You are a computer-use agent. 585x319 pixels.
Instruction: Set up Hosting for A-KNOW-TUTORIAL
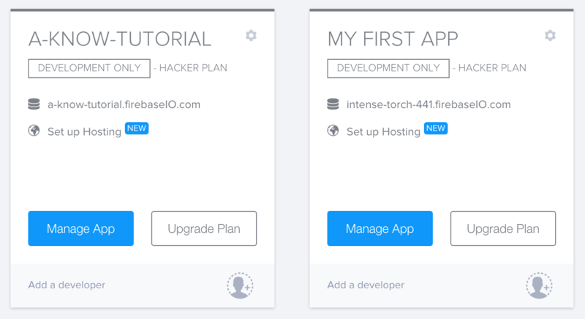click(x=84, y=132)
